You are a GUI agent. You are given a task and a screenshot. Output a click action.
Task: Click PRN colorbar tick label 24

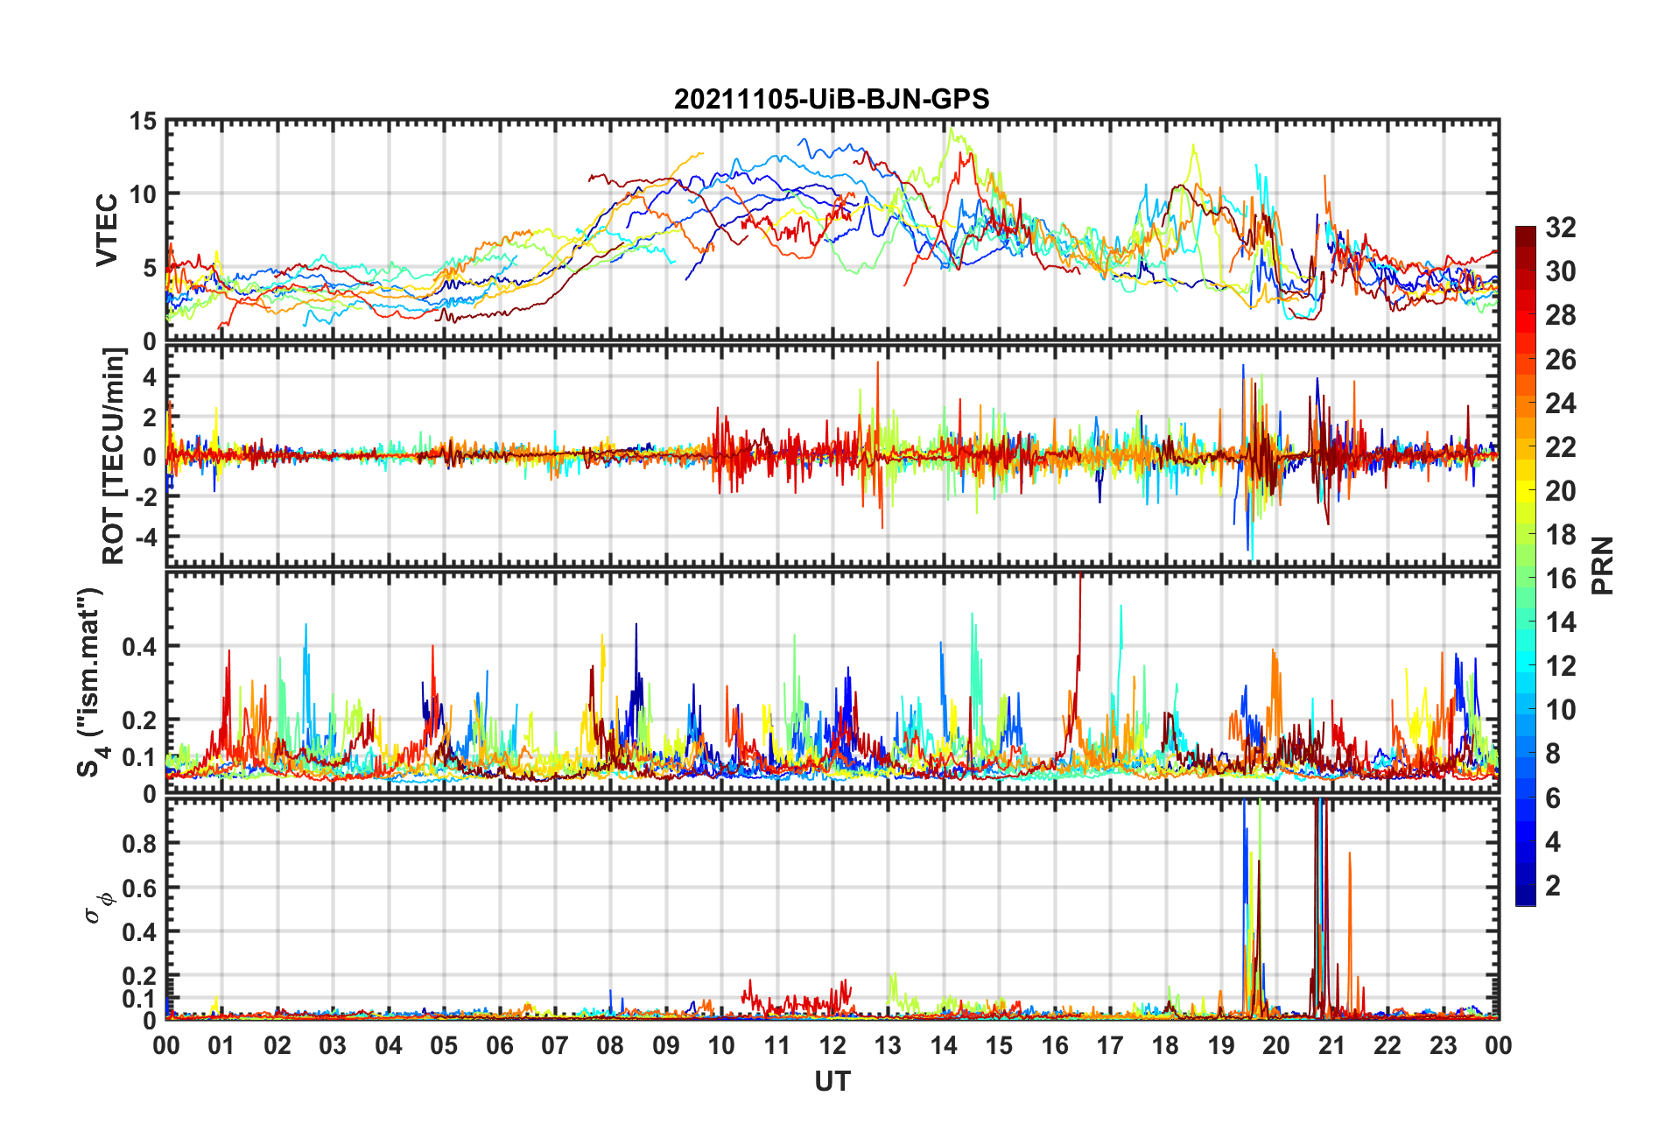[x=1560, y=403]
